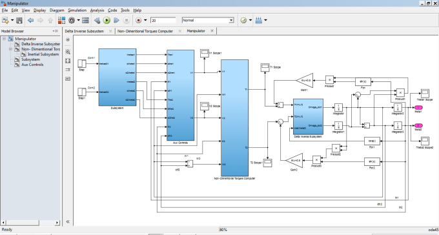
Task: Open the Tools menu
Action: [125, 10]
